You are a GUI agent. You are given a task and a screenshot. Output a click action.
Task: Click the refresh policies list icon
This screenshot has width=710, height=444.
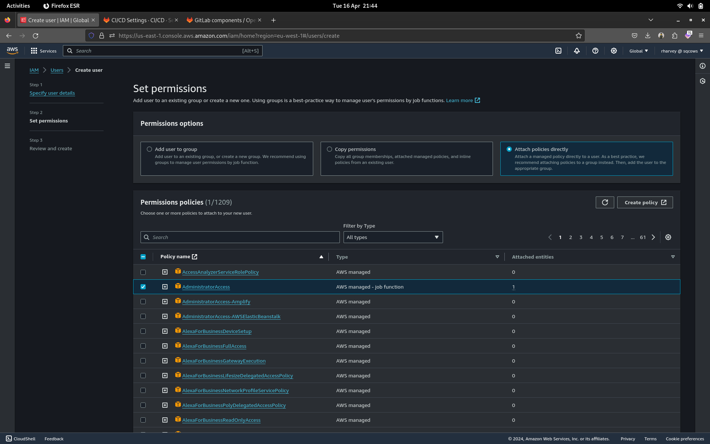[605, 202]
